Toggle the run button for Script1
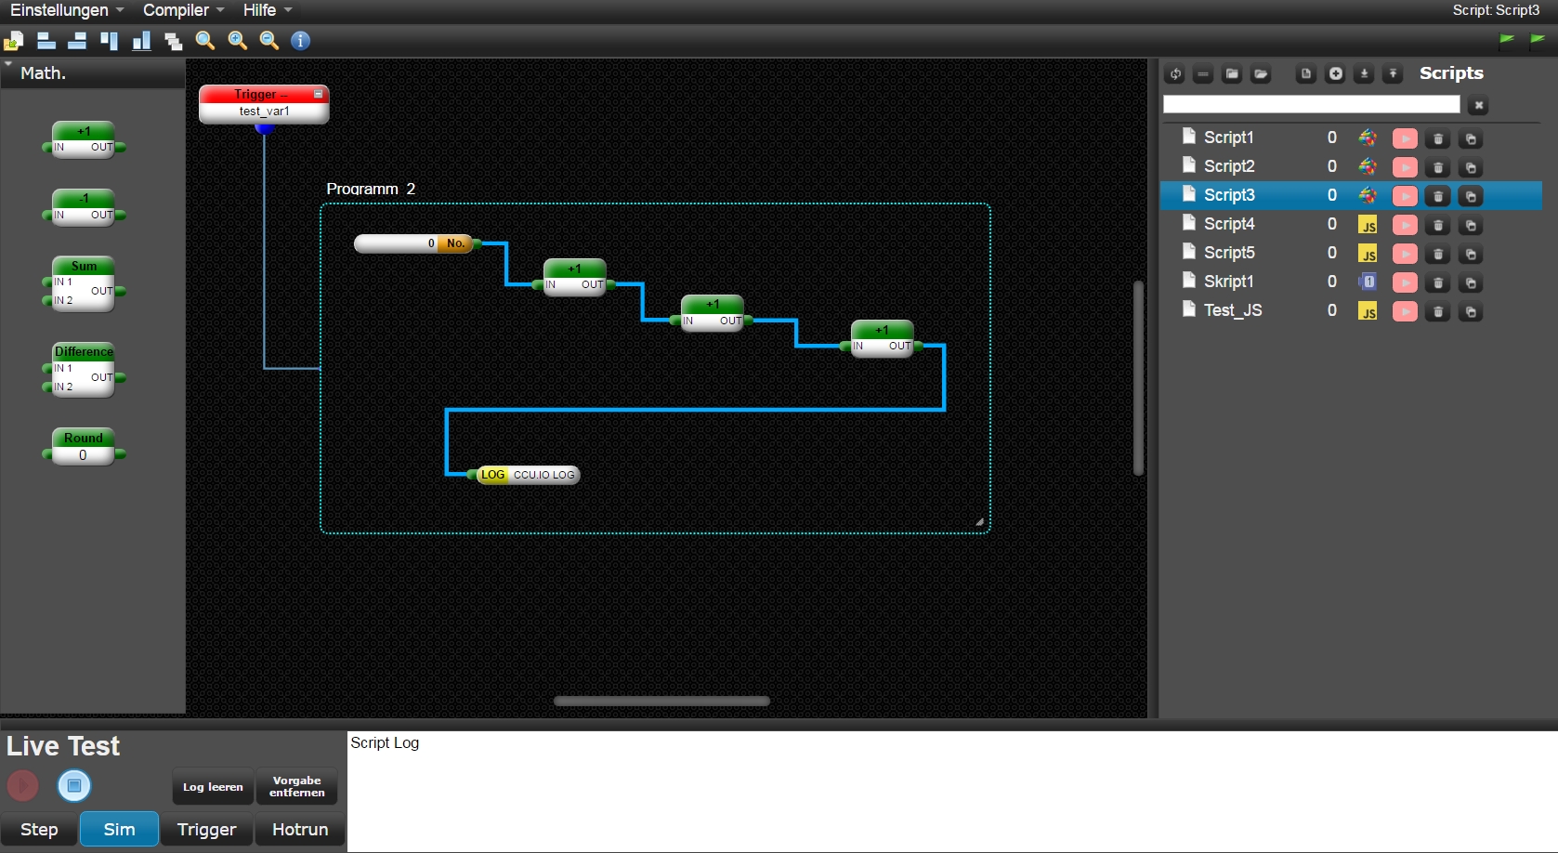 1405,139
